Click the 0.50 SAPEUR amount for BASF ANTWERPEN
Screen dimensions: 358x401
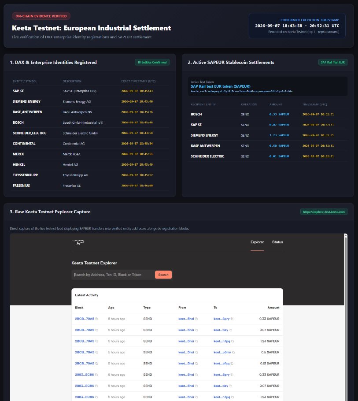coord(279,146)
